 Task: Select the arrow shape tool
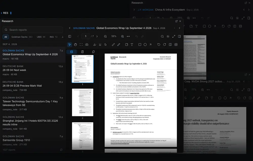(x=150, y=45)
